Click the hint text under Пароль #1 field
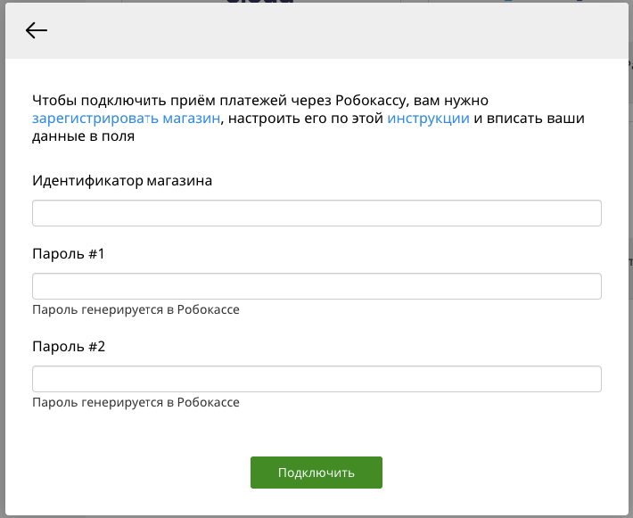 tap(136, 309)
